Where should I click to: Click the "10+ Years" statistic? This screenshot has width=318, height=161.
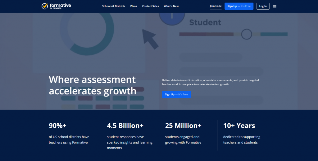[x=239, y=125]
